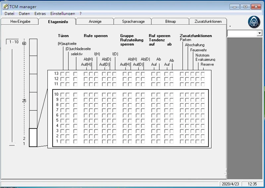Enable Notstrom Evakuierung for floor 4

pos(197,126)
